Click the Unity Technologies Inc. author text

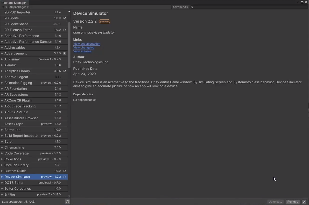click(91, 62)
